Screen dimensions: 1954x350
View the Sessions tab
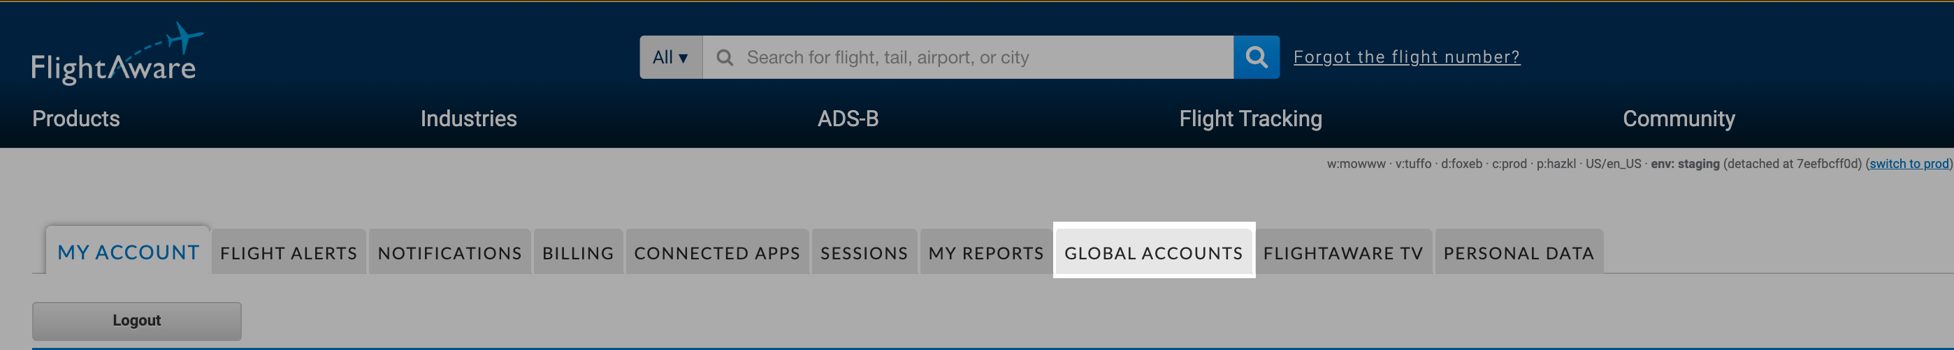(864, 252)
